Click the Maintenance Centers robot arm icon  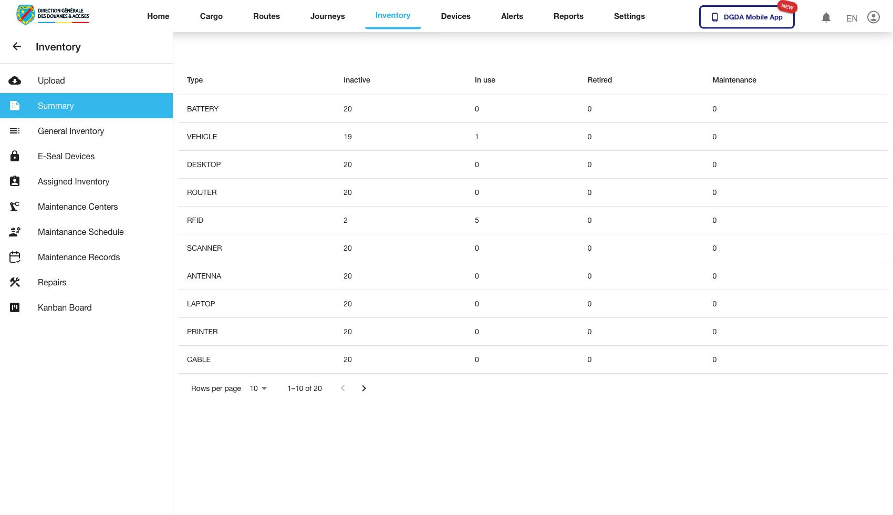15,207
